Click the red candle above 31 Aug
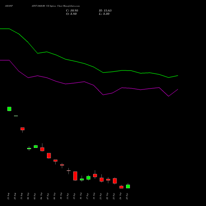 tap(23, 129)
